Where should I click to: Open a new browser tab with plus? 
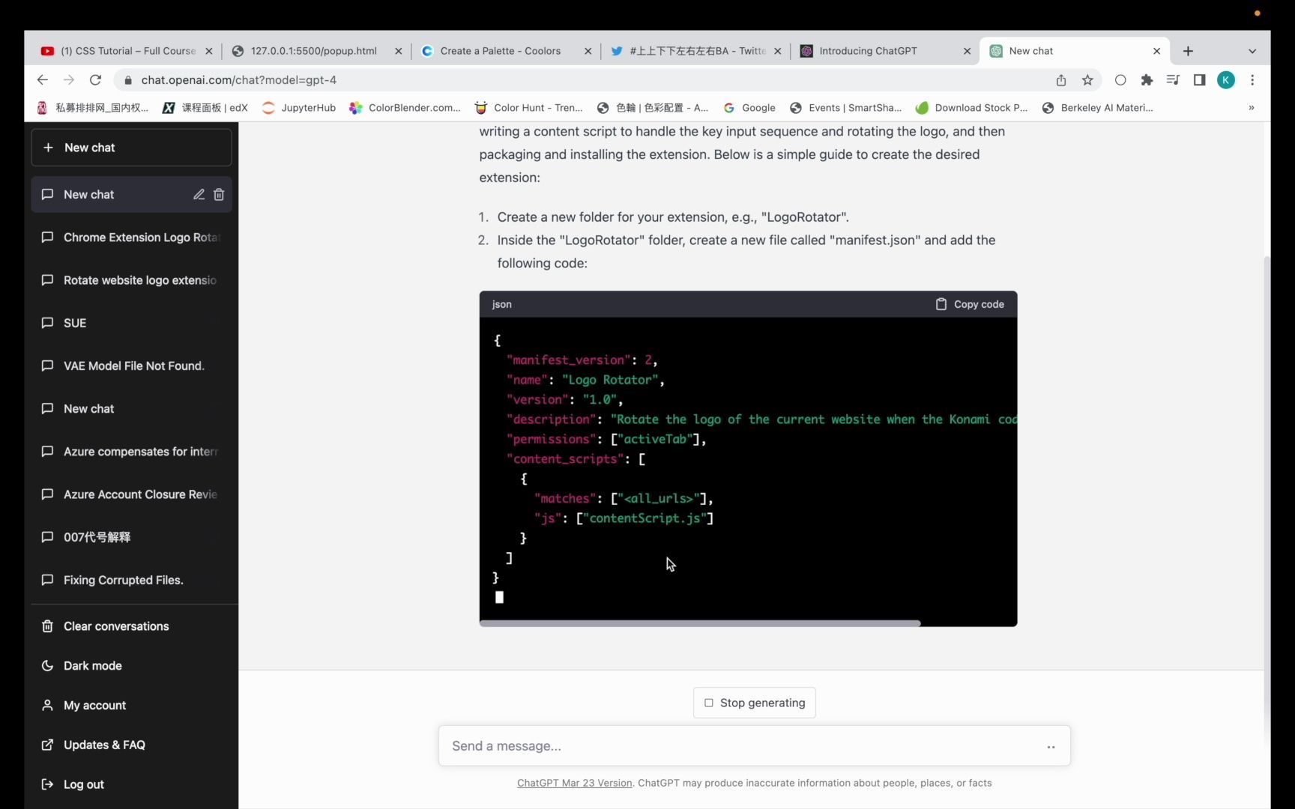(1188, 51)
